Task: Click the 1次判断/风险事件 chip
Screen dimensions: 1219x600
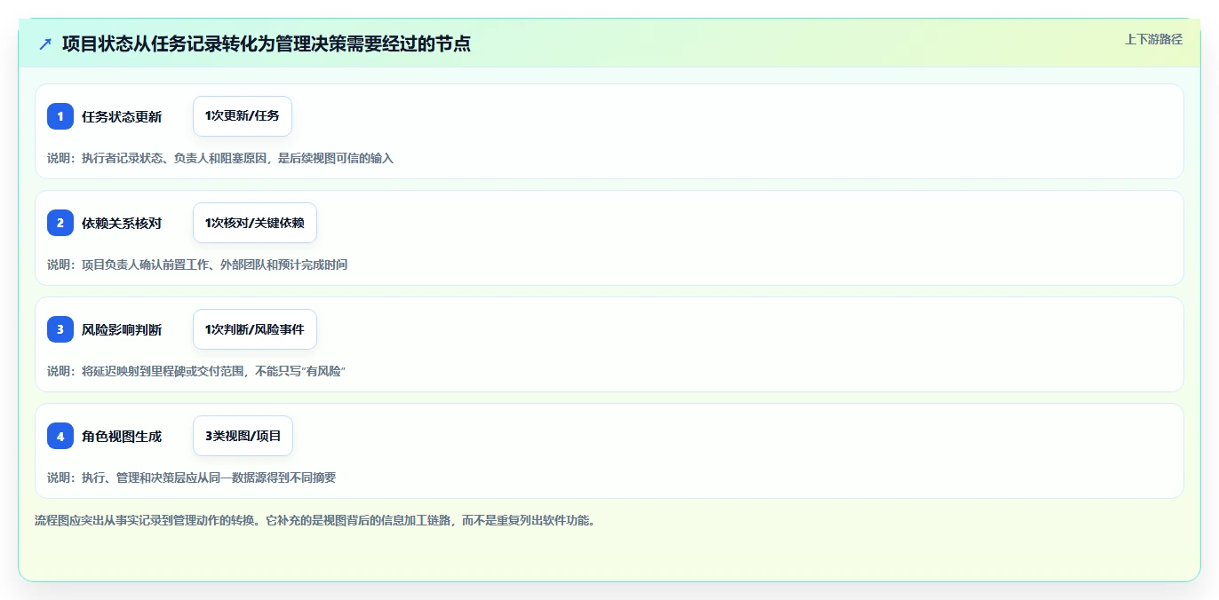Action: 255,329
